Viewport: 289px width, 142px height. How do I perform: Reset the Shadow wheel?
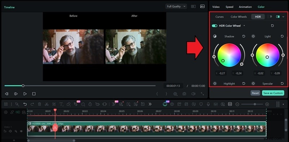click(243, 36)
